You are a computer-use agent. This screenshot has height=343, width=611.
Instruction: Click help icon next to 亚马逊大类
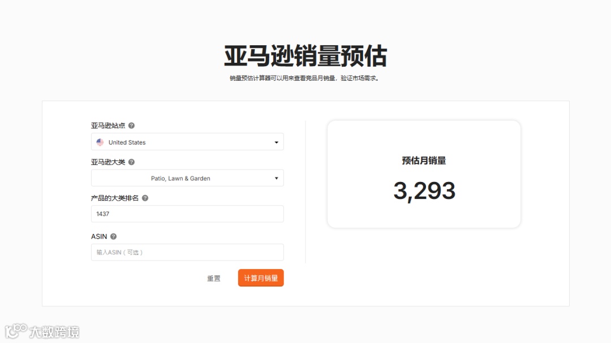coord(131,162)
